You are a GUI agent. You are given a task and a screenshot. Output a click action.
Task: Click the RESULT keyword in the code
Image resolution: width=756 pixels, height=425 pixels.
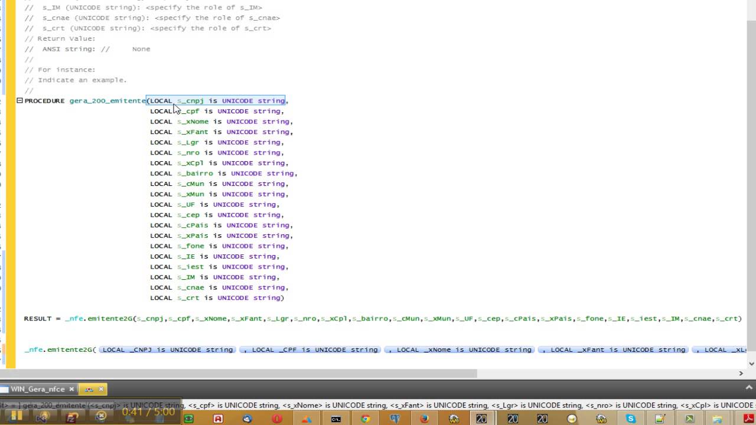click(x=38, y=318)
